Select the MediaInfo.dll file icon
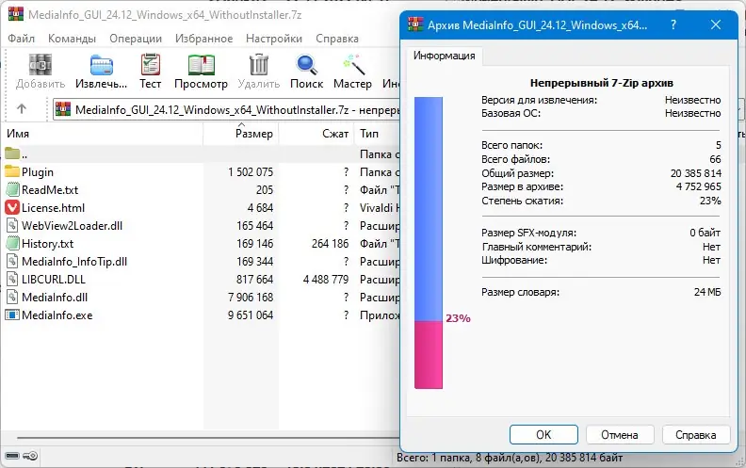Image resolution: width=746 pixels, height=468 pixels. [x=12, y=298]
